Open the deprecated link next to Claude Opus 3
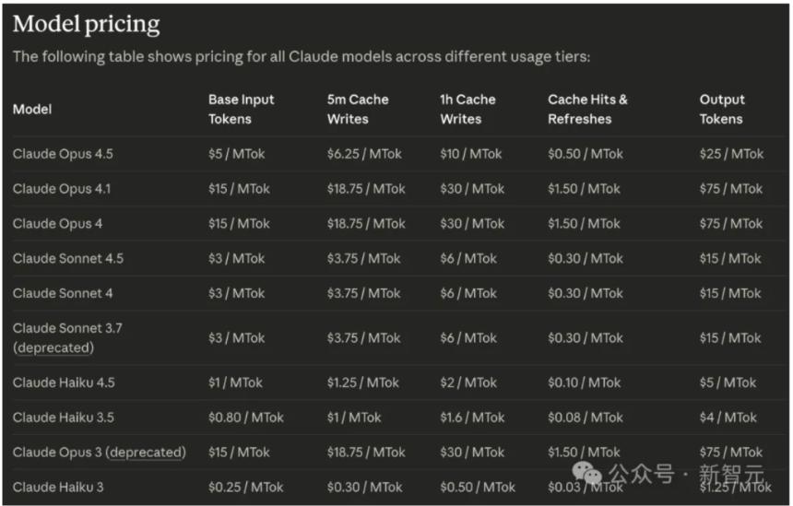 pyautogui.click(x=146, y=453)
